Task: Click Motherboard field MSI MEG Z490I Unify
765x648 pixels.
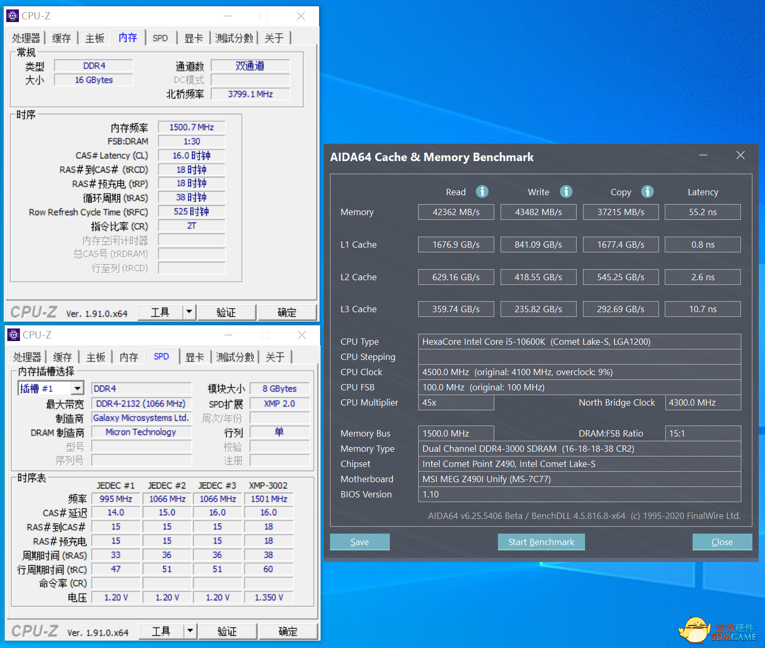Action: (580, 479)
